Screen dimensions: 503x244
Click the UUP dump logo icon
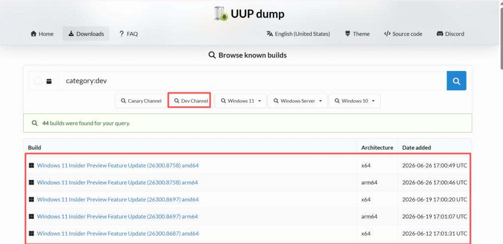tap(221, 13)
